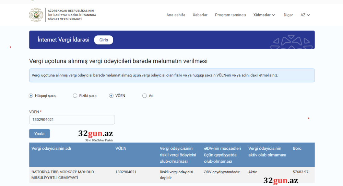Choose the Ad search option
343x186 pixels.
pos(144,96)
